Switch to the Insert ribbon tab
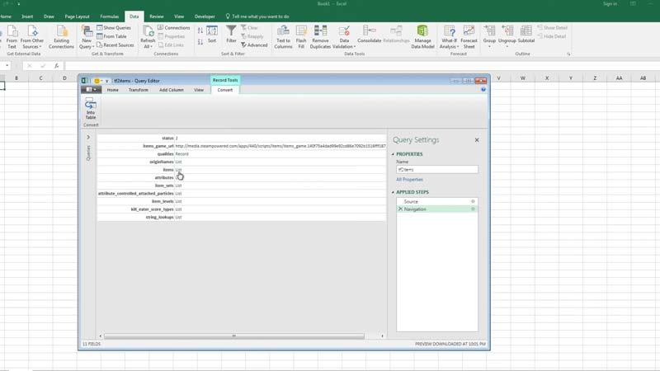The width and height of the screenshot is (660, 371). (27, 16)
